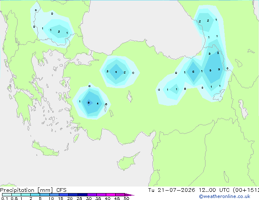259x200 pixels.
Task: Click the 5–10 mm legend swatch
Action: [45, 195]
